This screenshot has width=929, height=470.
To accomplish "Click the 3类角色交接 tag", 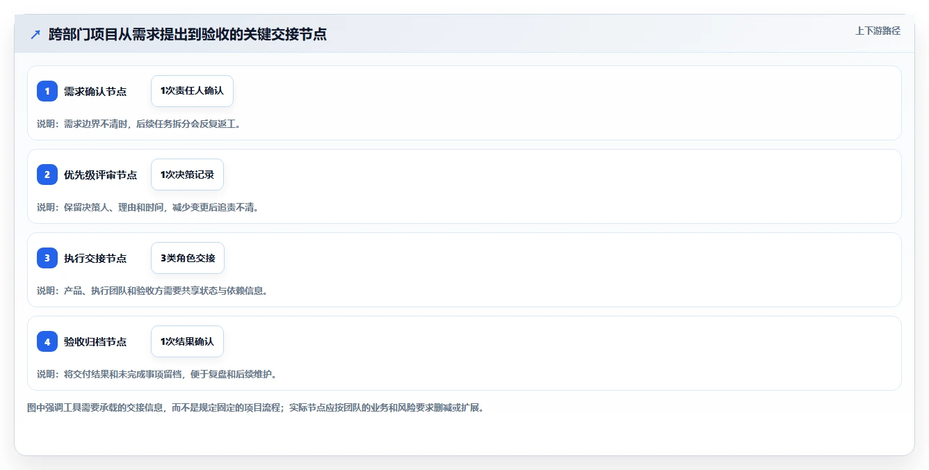I will point(188,258).
